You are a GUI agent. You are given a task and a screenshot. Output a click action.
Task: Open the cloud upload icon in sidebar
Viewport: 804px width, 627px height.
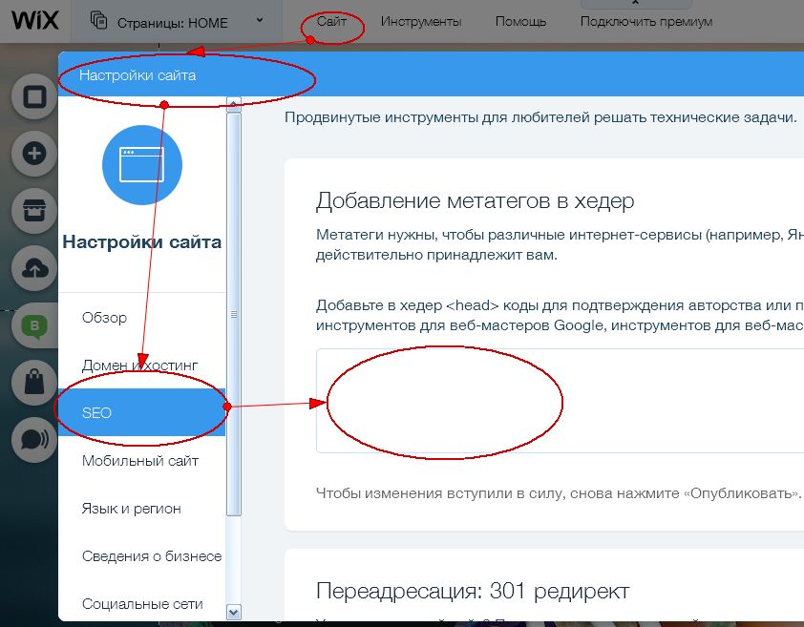[x=34, y=268]
